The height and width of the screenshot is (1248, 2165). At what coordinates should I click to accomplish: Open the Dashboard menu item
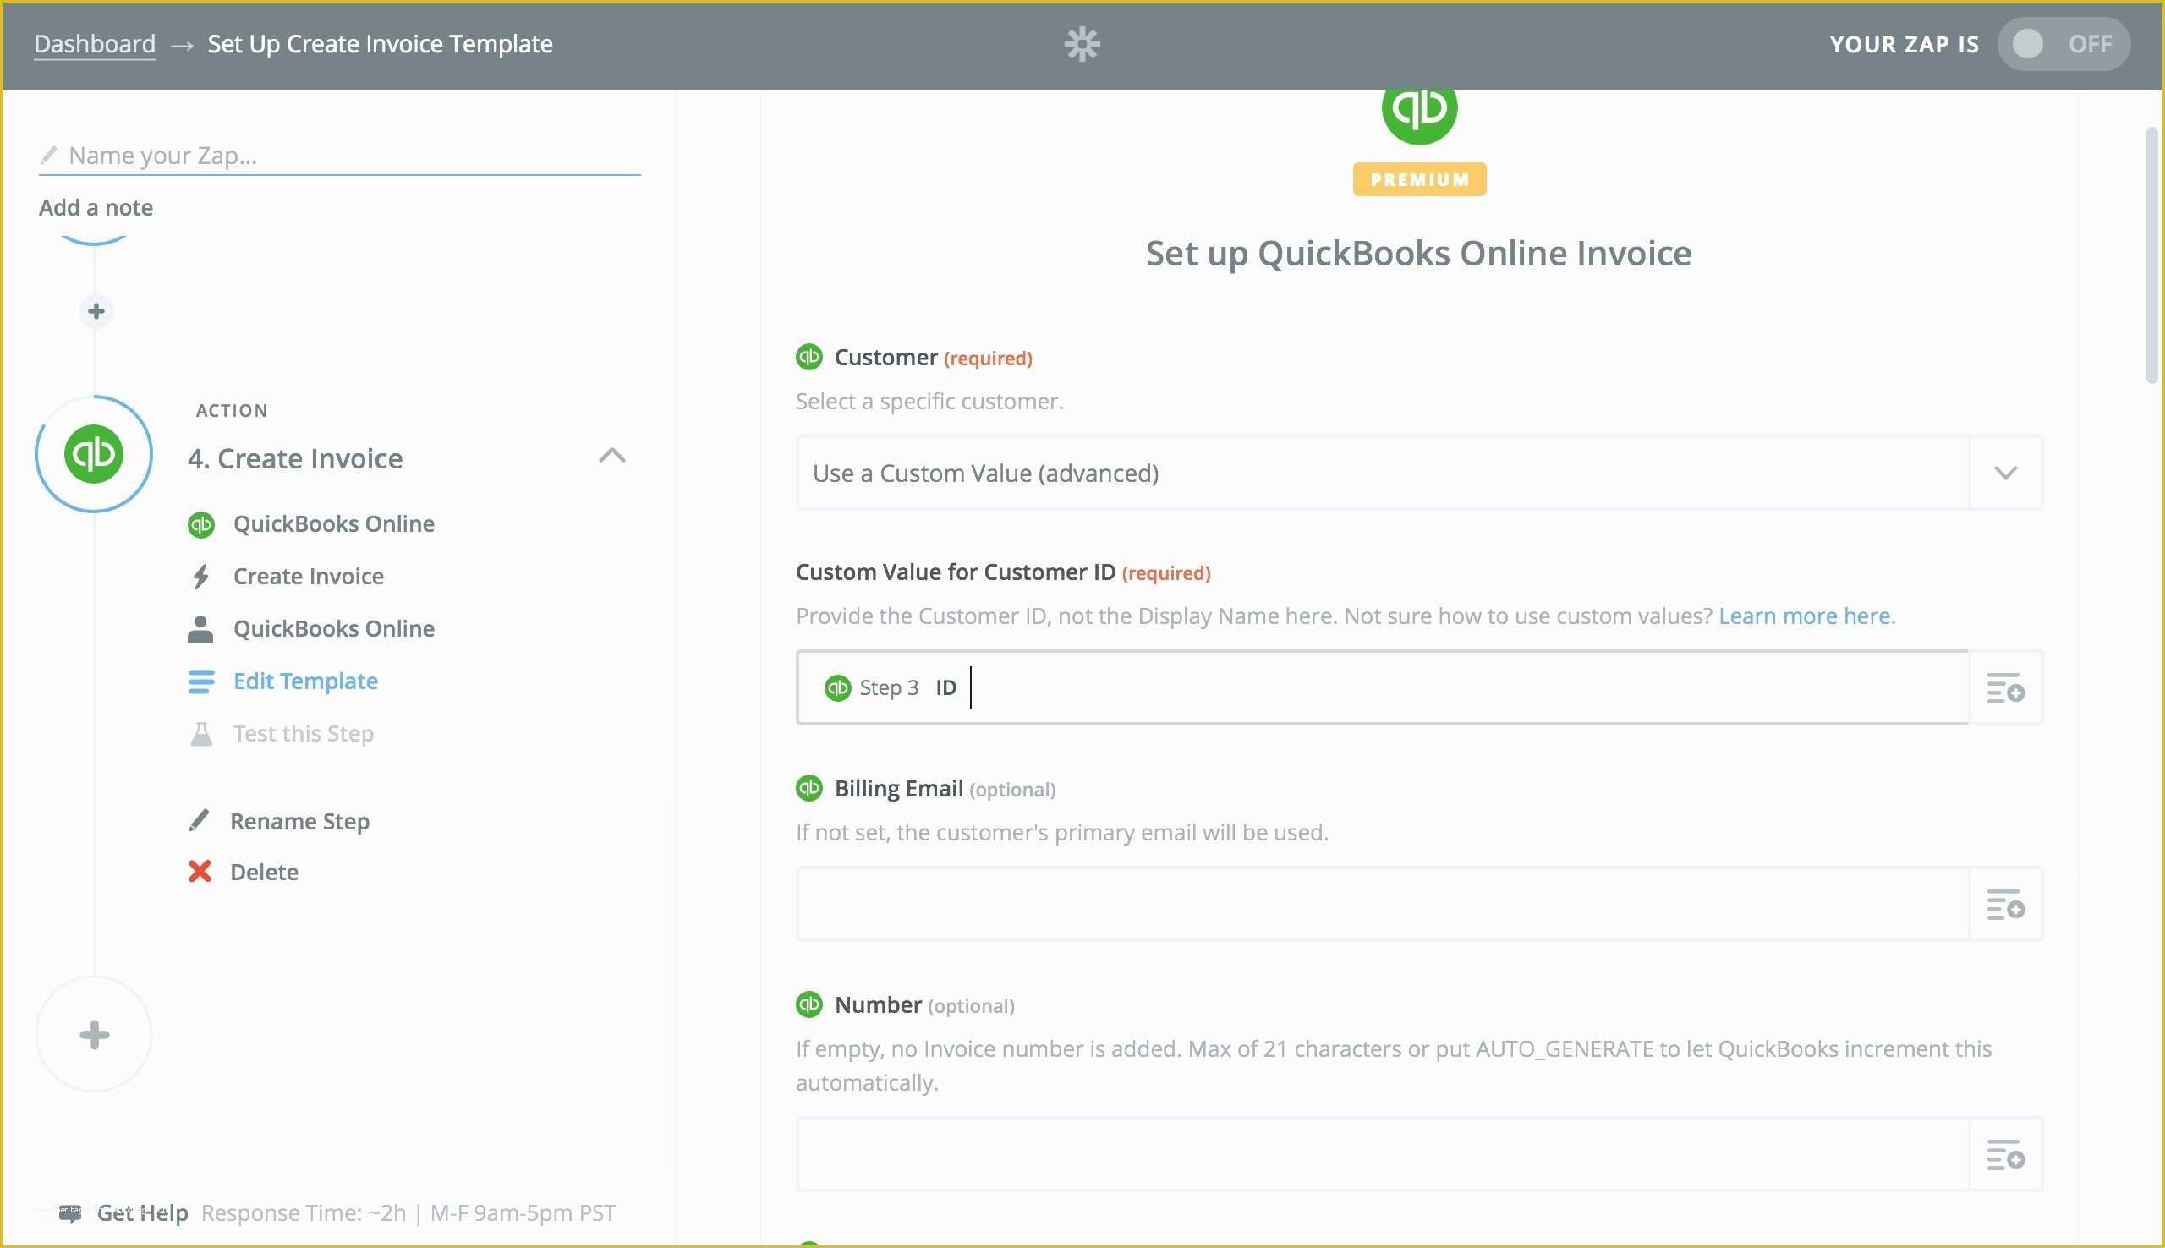(94, 41)
